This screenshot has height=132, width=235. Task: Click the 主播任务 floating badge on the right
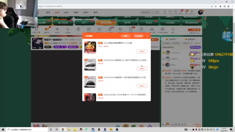click(227, 36)
